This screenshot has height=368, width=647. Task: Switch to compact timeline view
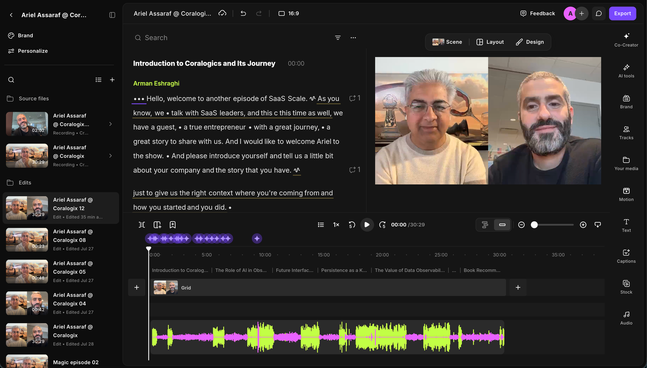coord(502,225)
